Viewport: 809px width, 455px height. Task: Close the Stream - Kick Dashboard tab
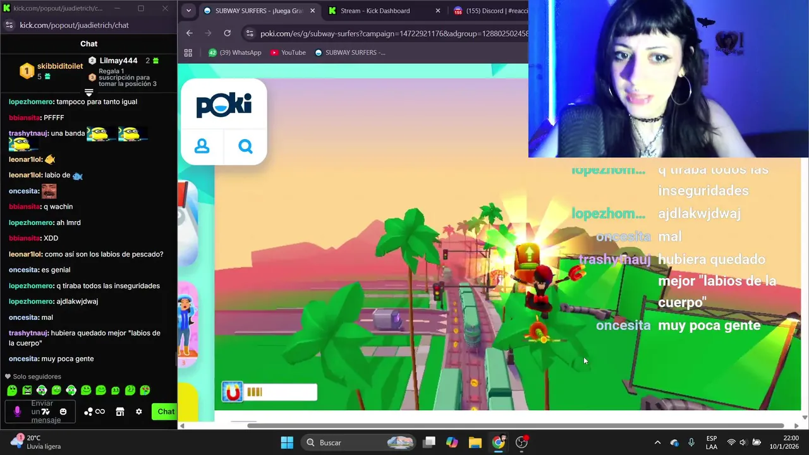(x=437, y=11)
